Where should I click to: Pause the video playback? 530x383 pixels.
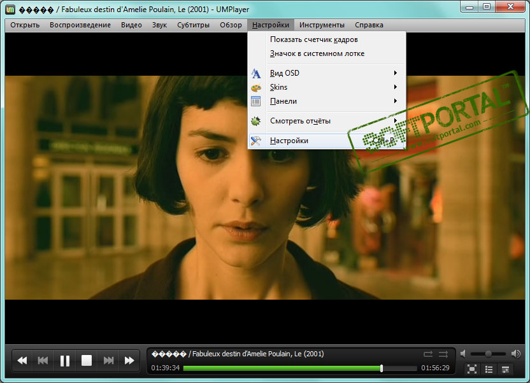point(64,361)
